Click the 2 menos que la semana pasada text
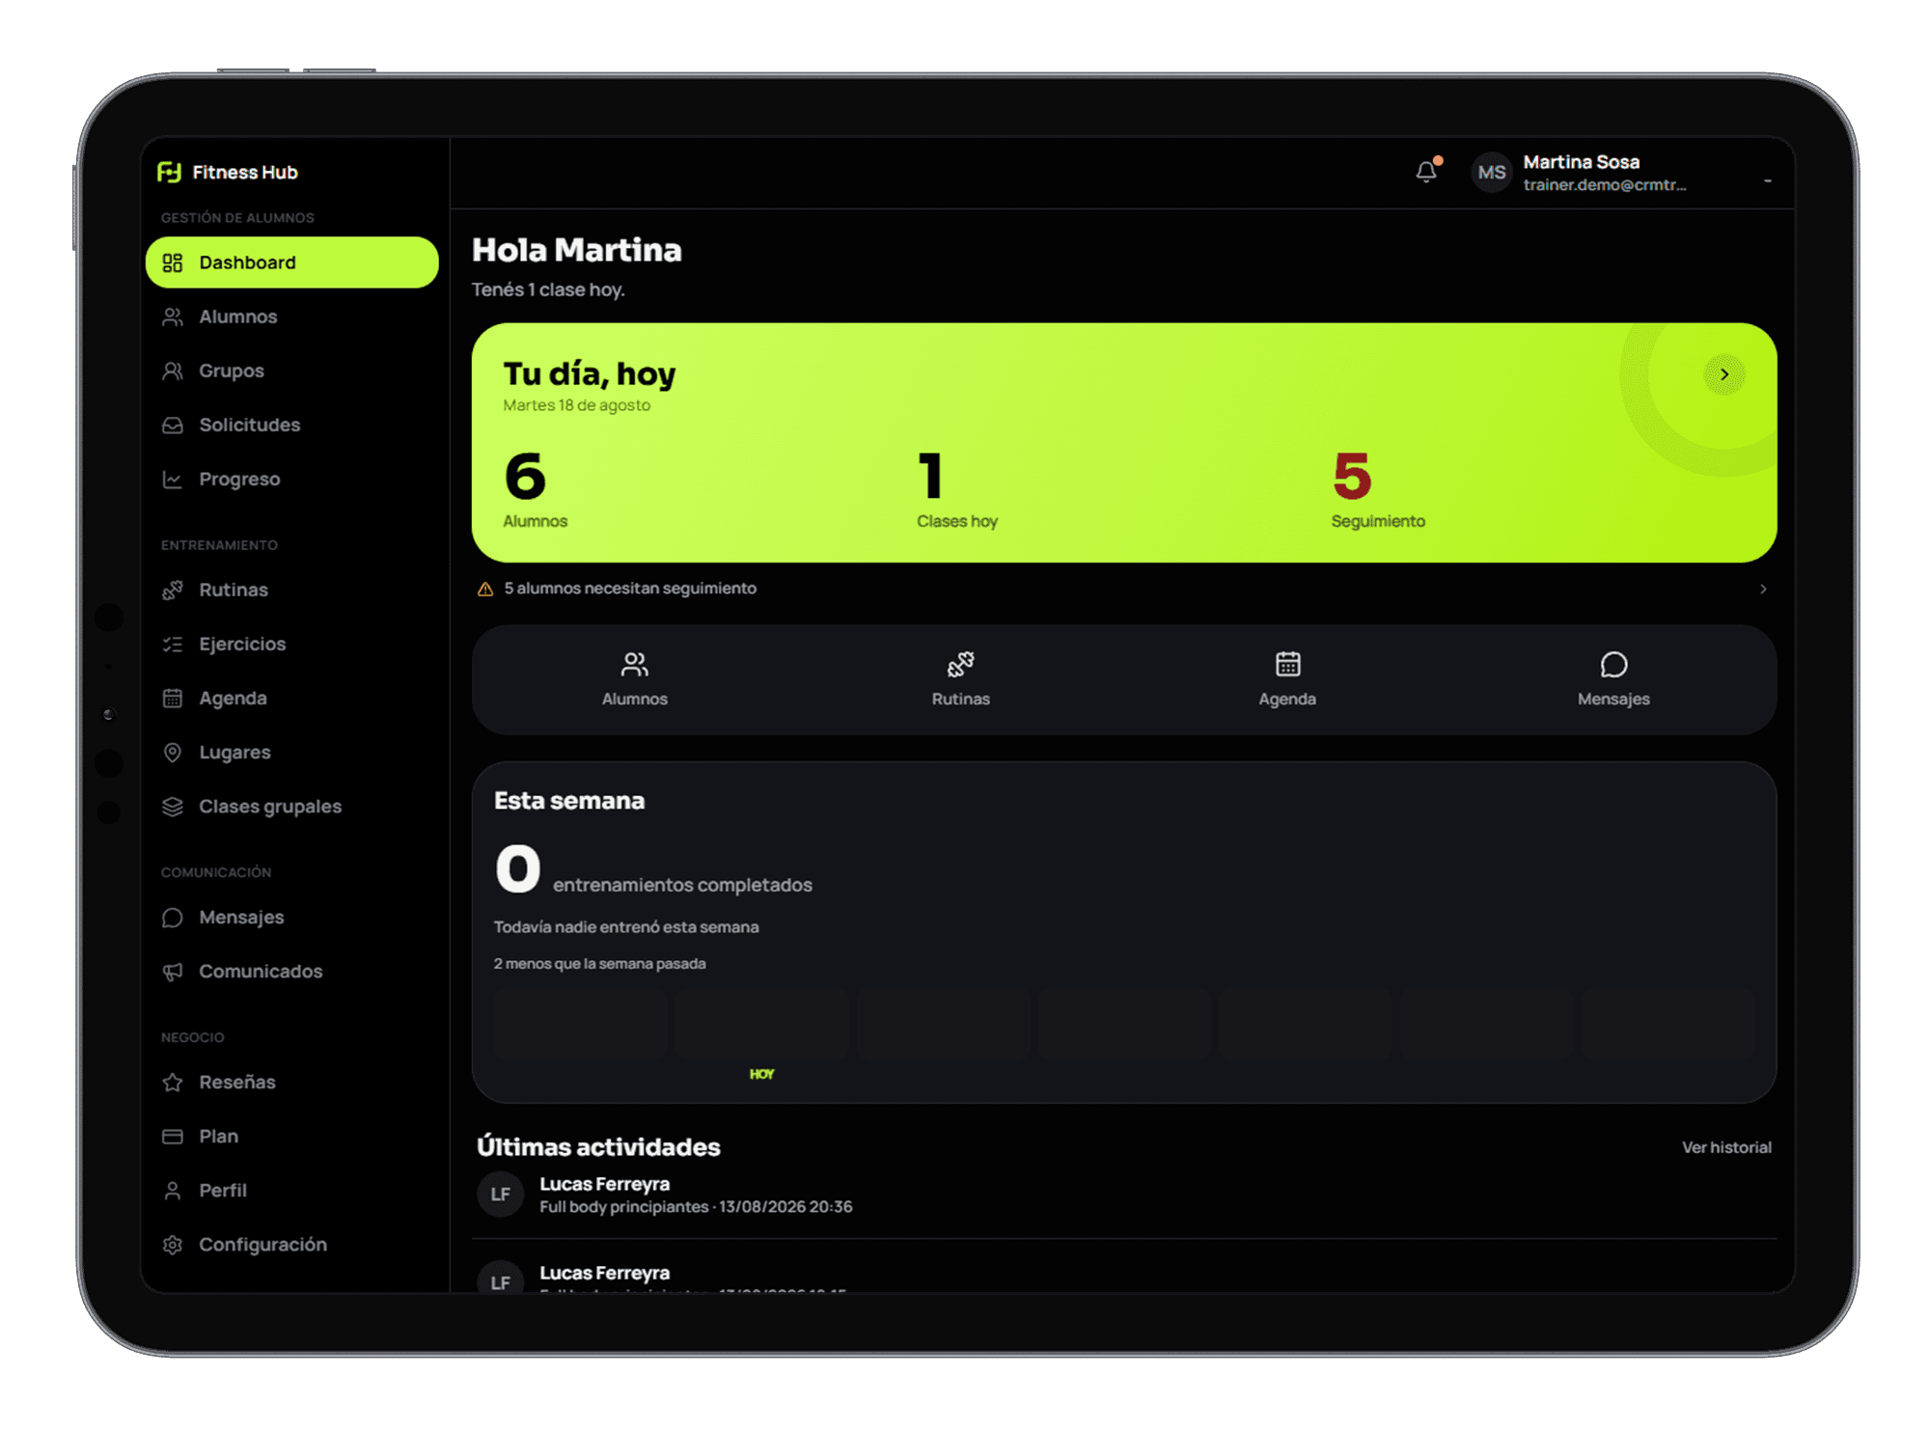 [599, 963]
